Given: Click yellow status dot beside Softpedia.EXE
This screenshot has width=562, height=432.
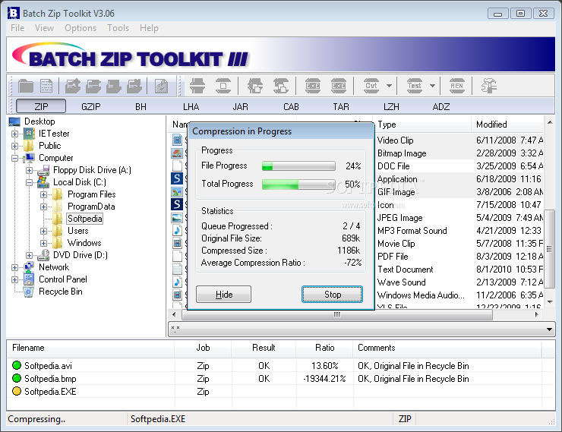Looking at the screenshot, I should click(17, 391).
